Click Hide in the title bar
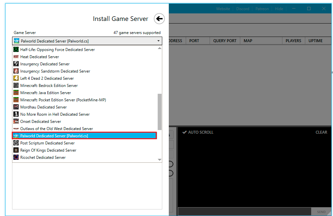The image size is (333, 216). 279,9
